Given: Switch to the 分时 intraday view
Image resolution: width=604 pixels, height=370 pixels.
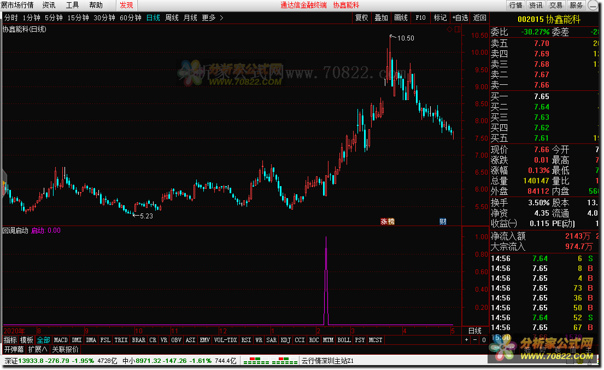Looking at the screenshot, I should pos(11,18).
